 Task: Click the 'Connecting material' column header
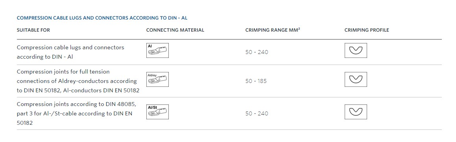click(175, 30)
